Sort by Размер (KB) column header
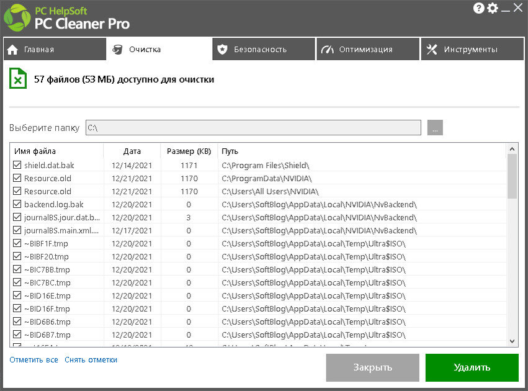 coord(189,151)
